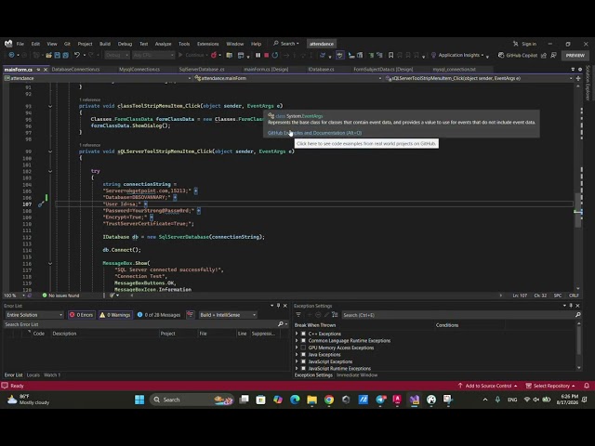Pin the Error List panel
This screenshot has width=595, height=446.
[278, 306]
